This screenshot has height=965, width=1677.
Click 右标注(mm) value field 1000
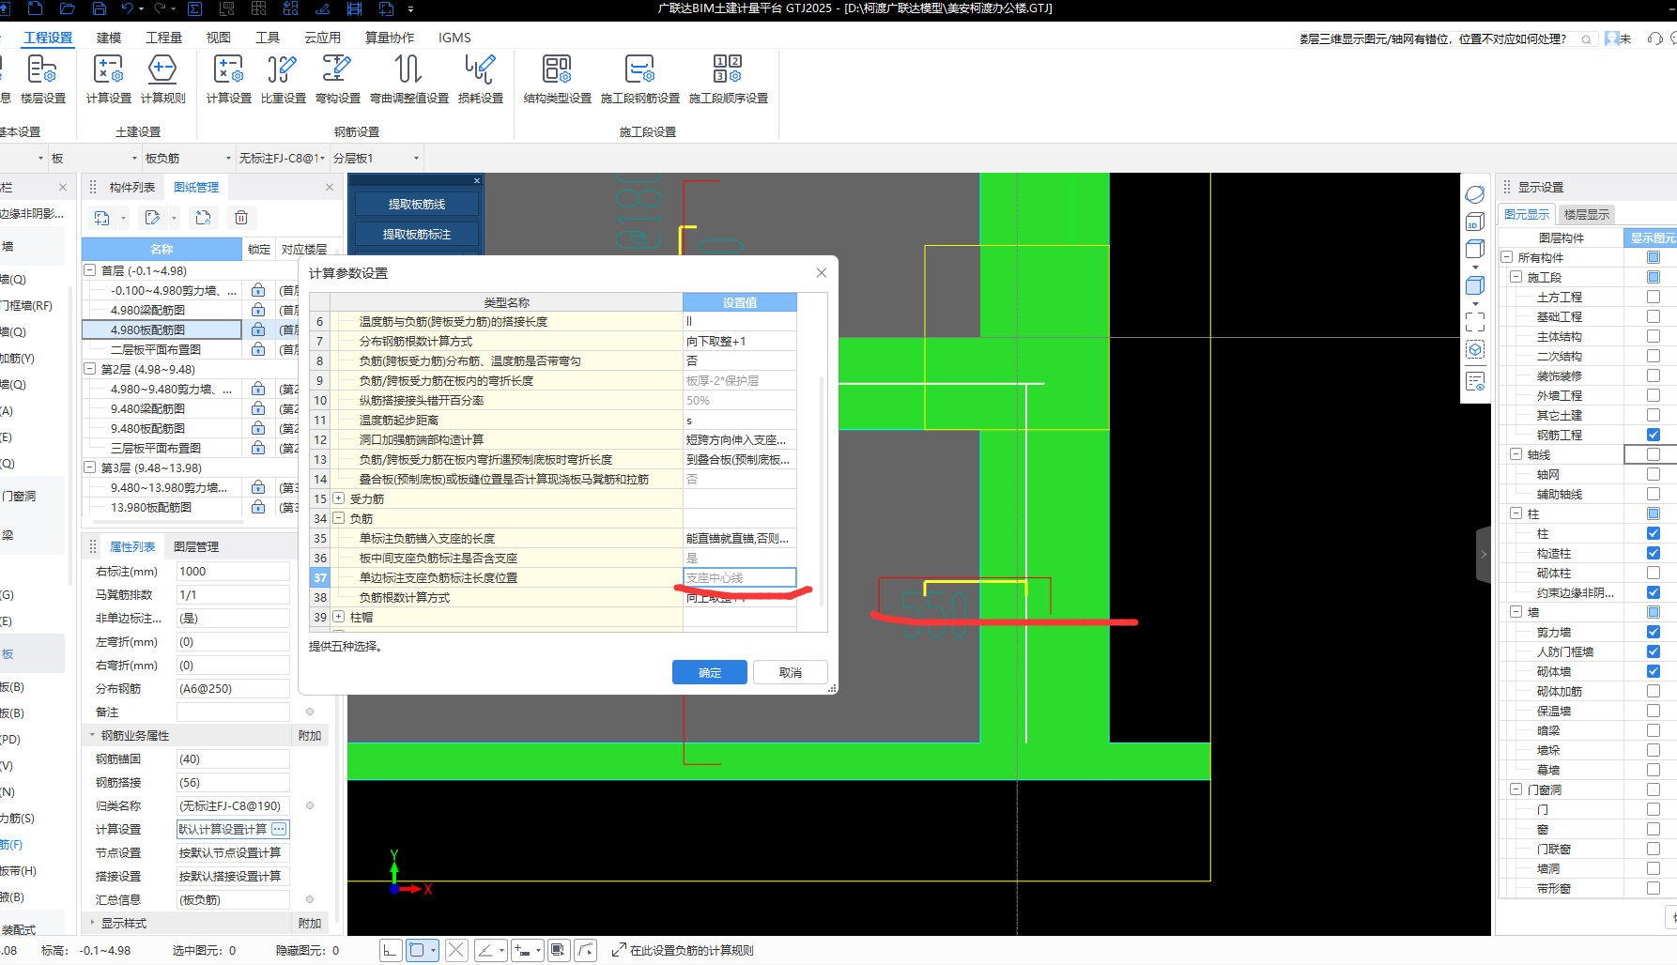tap(233, 571)
